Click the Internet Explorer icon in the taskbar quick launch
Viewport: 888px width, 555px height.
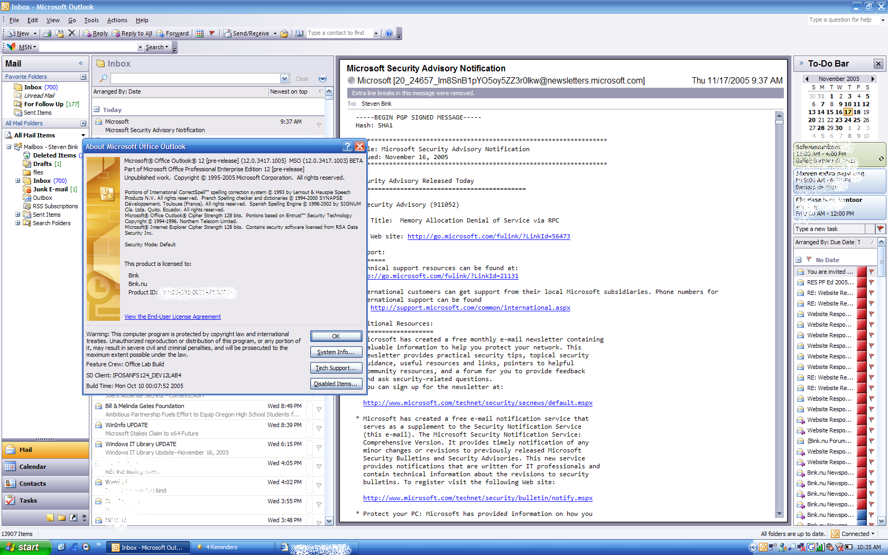pos(73,547)
